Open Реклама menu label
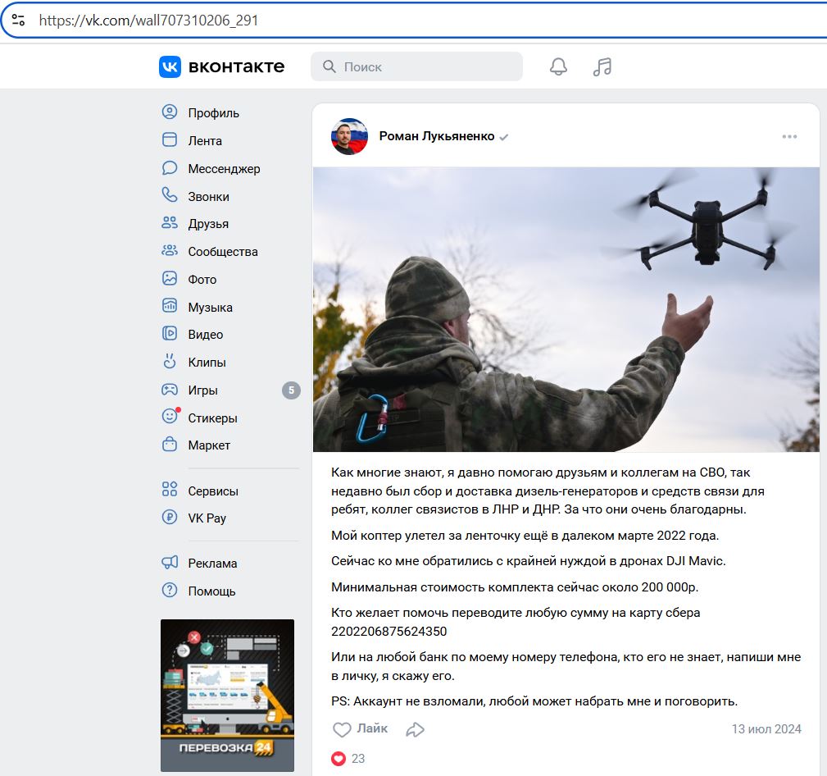827x776 pixels. coord(212,564)
